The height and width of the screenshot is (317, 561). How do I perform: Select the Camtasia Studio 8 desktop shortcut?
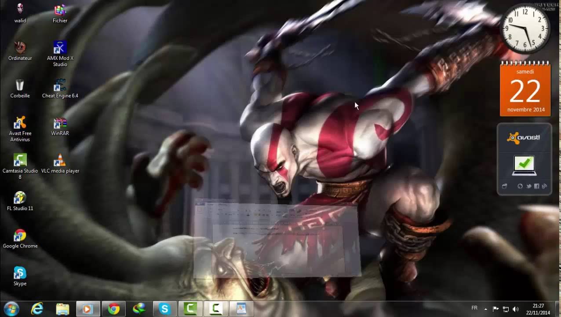[20, 166]
